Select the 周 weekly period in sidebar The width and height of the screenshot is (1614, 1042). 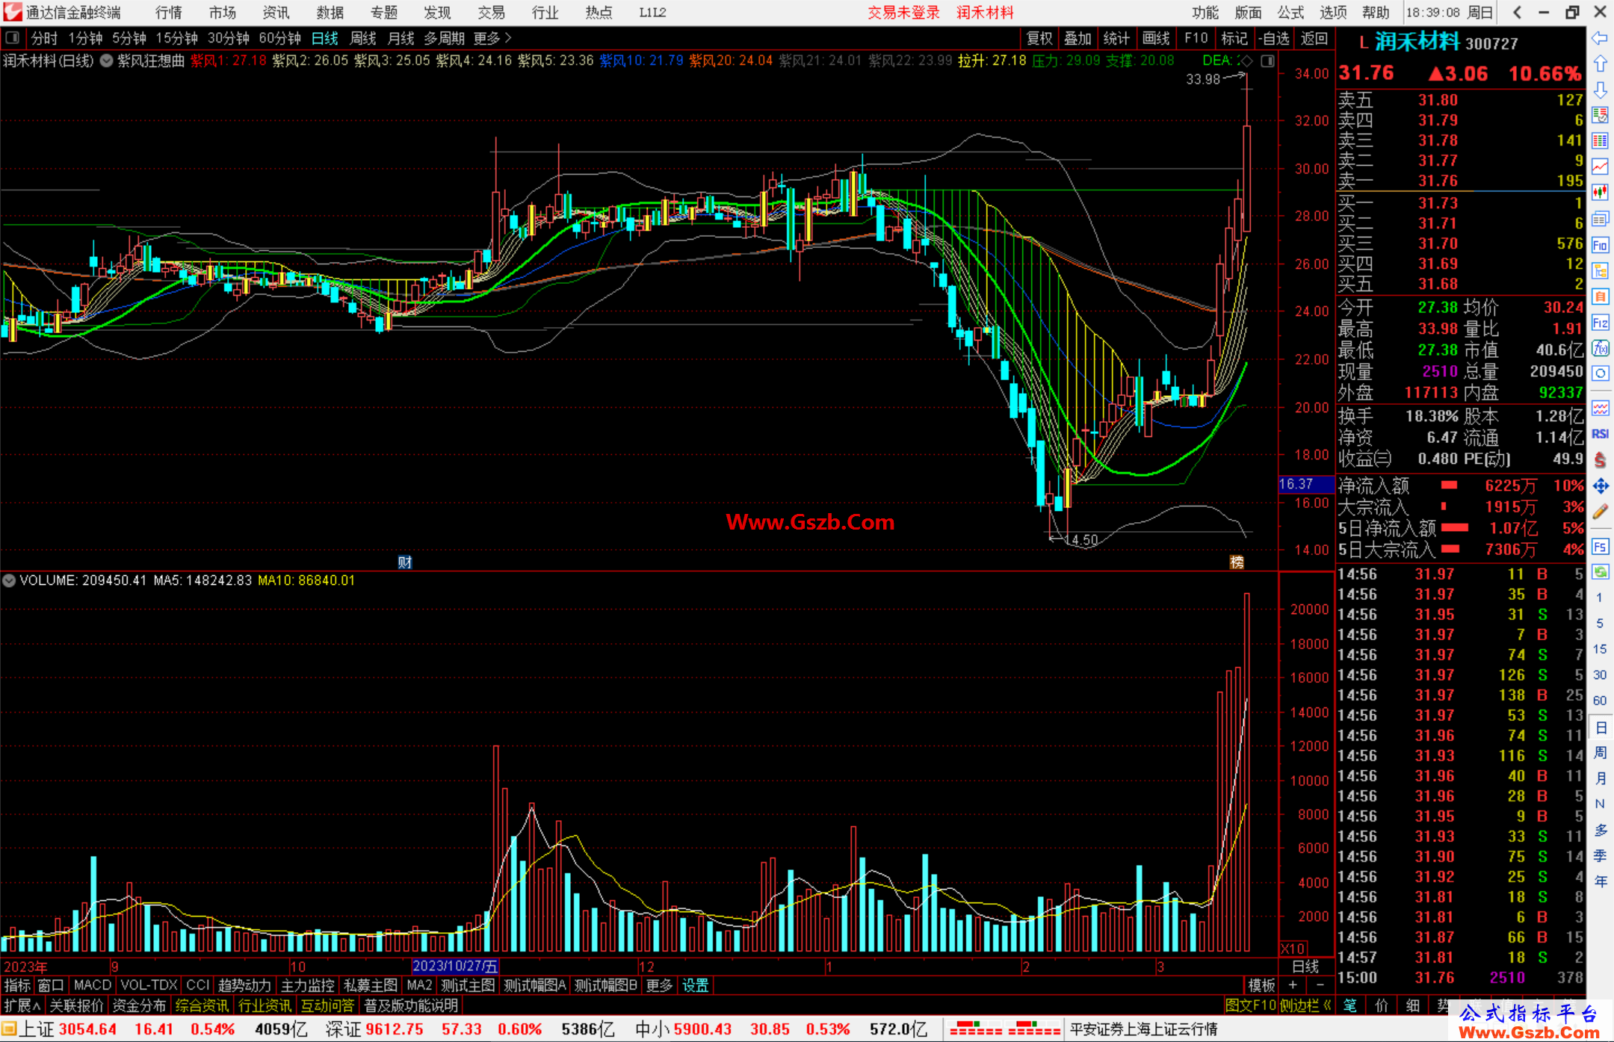(1600, 752)
